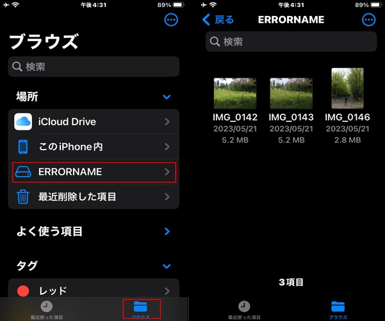Tap the 2023/05/21 date under IMG_0143
The height and width of the screenshot is (321, 385).
click(291, 129)
